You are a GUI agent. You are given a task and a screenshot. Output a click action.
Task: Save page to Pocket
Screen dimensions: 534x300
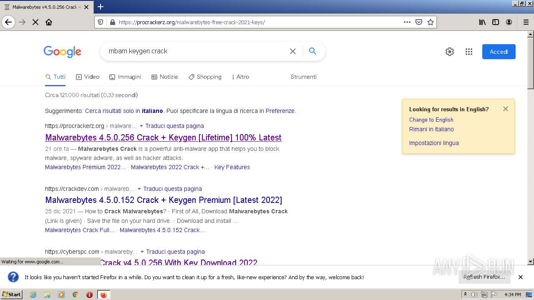[x=419, y=22]
